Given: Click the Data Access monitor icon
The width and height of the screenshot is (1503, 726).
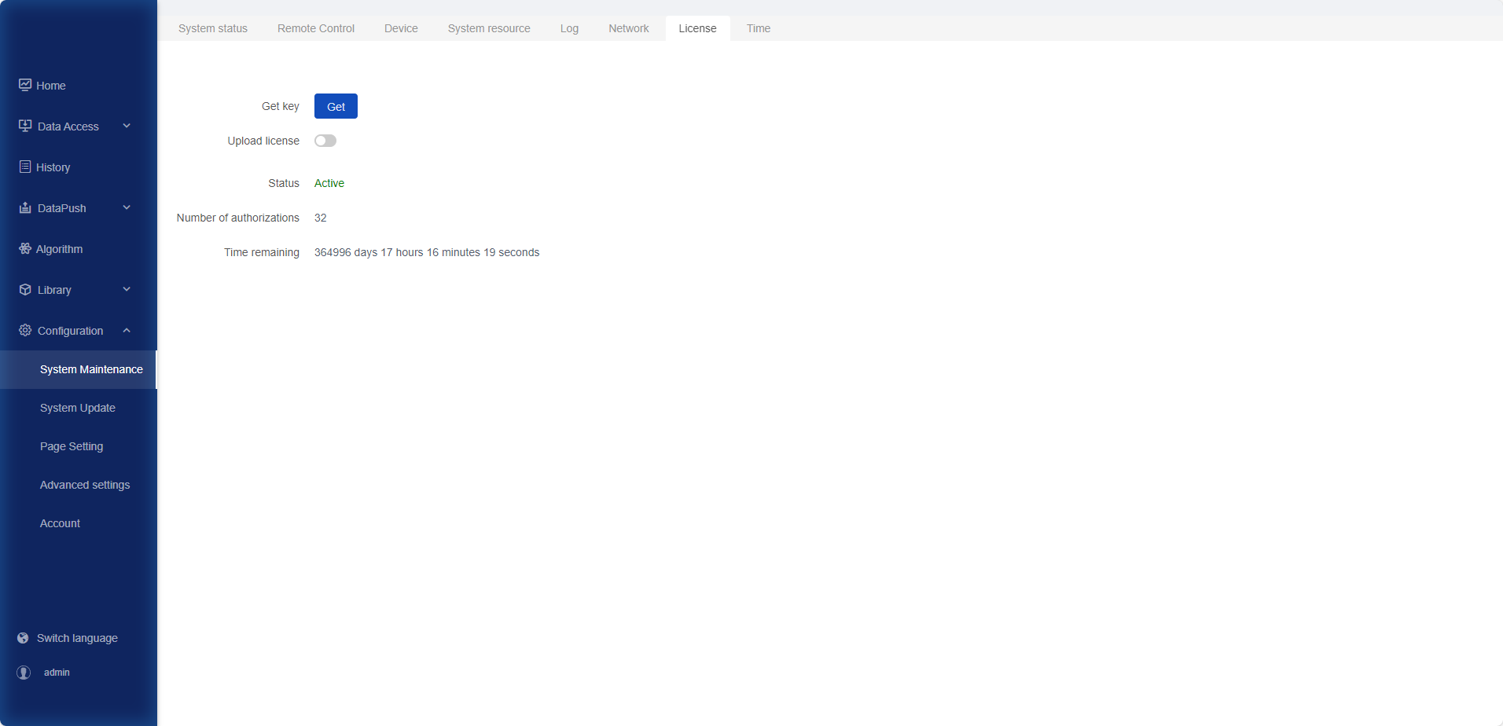Looking at the screenshot, I should pyautogui.click(x=25, y=126).
